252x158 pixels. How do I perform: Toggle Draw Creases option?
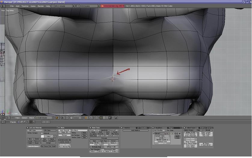click(191, 142)
